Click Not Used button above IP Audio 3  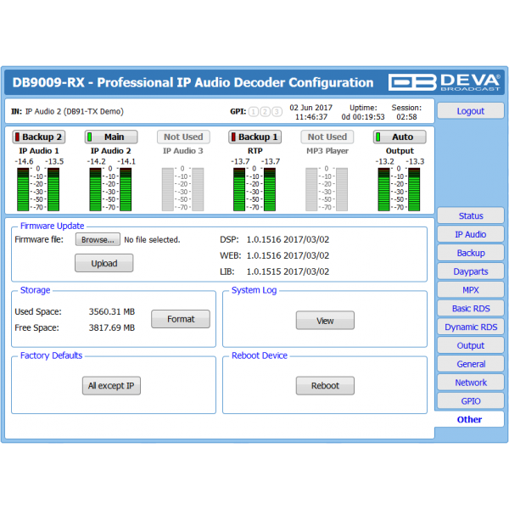tap(183, 137)
